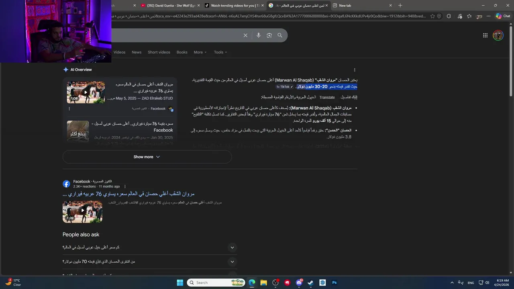Open volume control in system tray

[x=487, y=283]
